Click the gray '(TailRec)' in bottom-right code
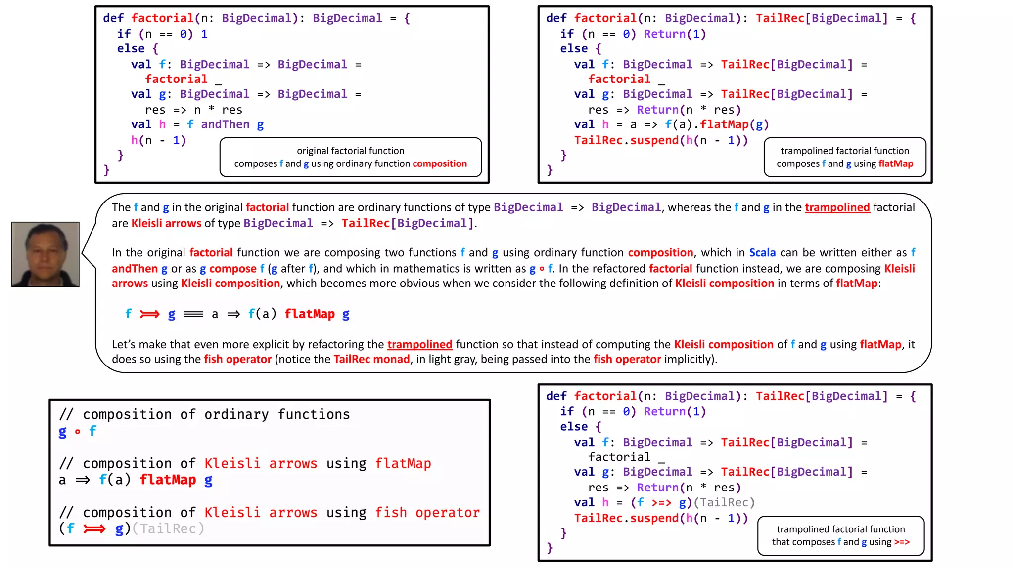This screenshot has height=569, width=1013. tap(724, 503)
